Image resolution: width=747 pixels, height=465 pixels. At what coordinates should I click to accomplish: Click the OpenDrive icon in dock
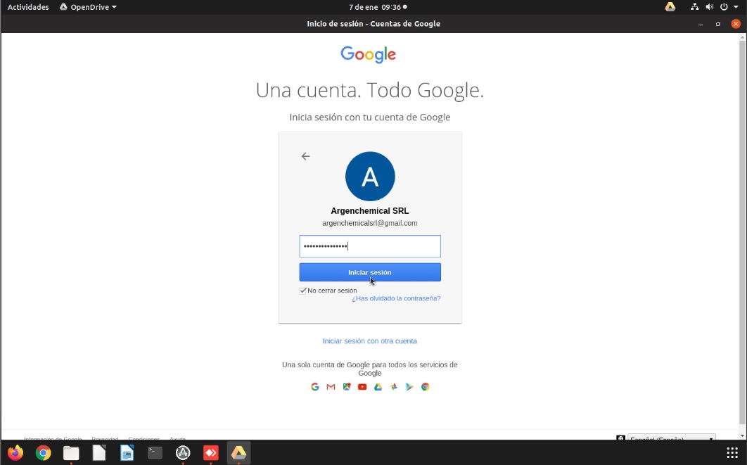(238, 452)
